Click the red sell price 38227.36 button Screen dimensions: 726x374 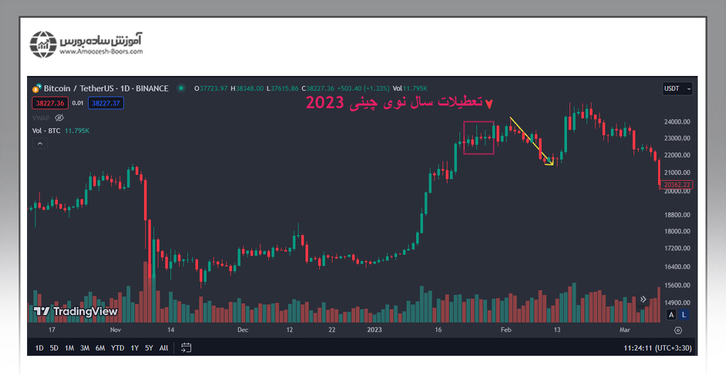(50, 103)
